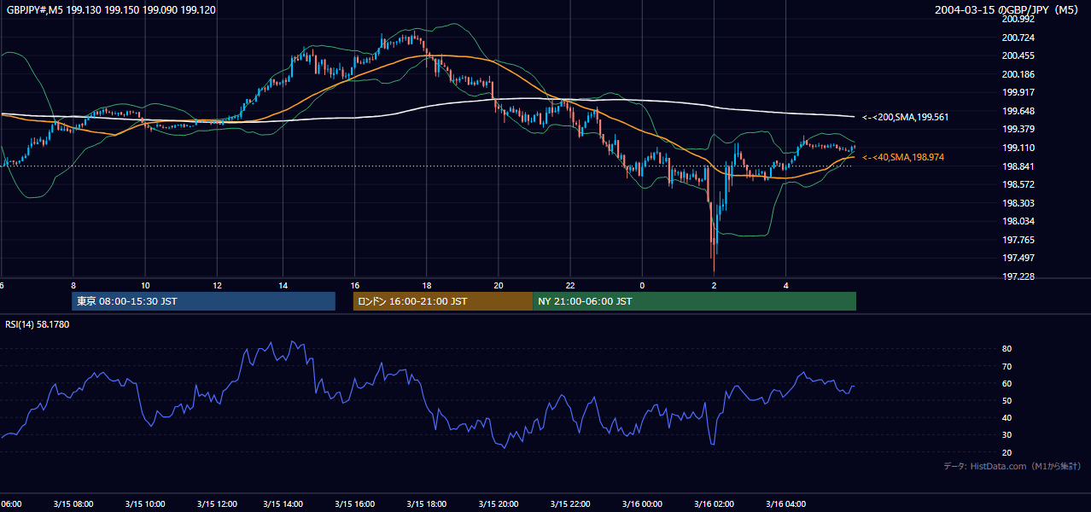Click price axis label 198.034

click(1018, 221)
